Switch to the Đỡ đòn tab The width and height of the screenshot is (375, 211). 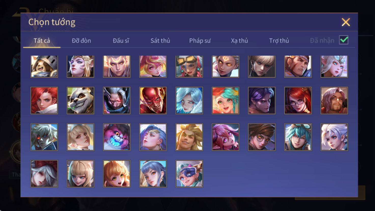(81, 40)
